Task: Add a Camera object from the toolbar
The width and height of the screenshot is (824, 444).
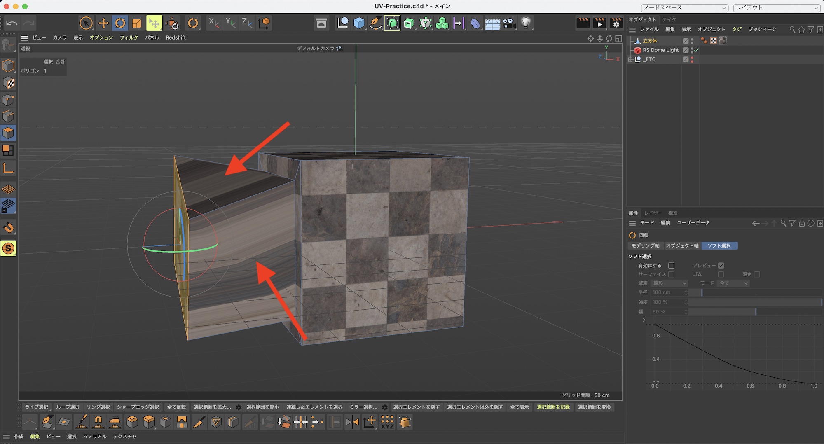Action: tap(509, 23)
